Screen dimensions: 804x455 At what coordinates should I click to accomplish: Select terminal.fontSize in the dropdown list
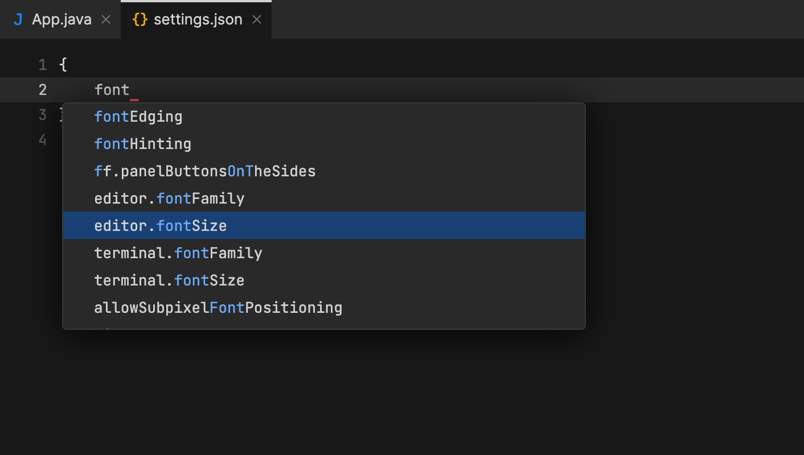pyautogui.click(x=169, y=280)
